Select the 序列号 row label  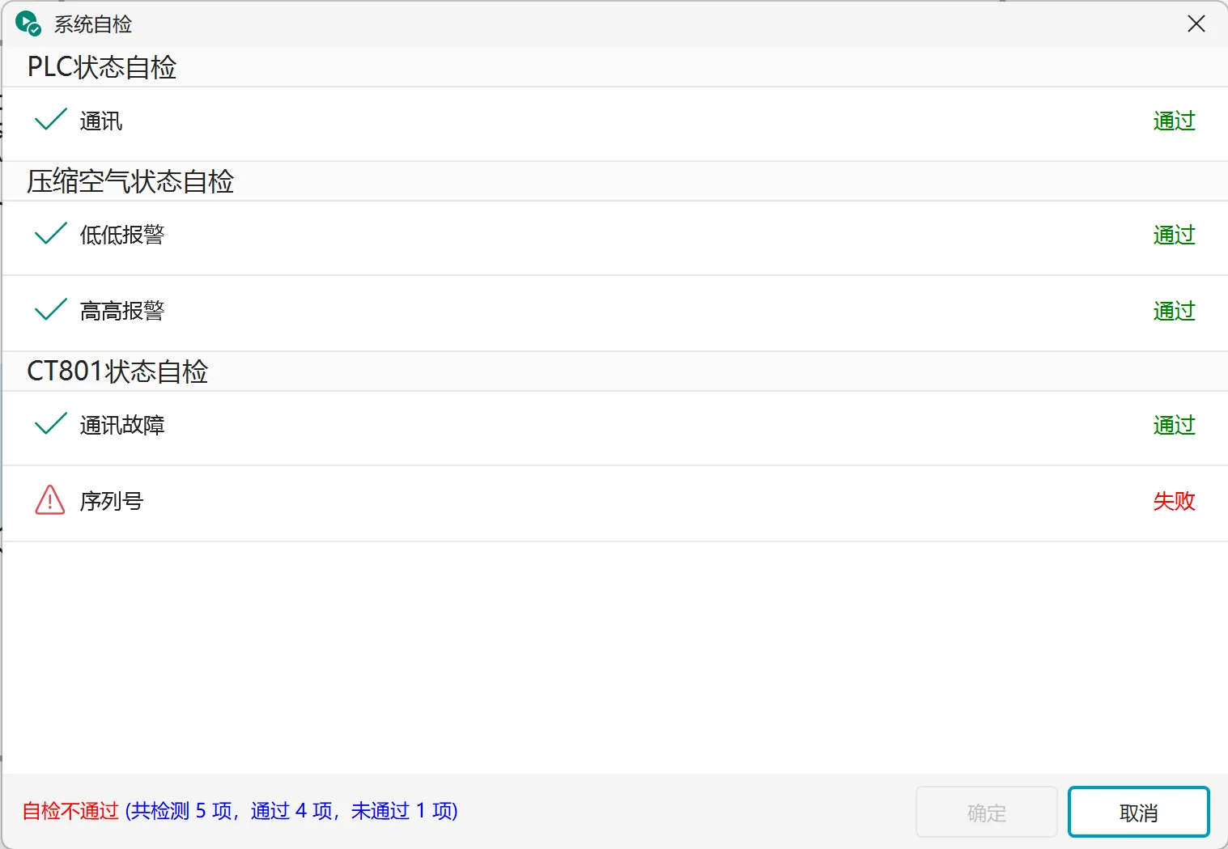112,501
